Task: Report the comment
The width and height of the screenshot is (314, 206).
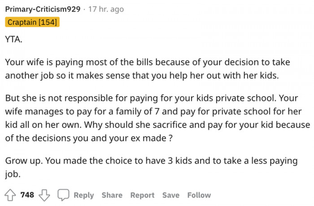Action: click(x=142, y=195)
